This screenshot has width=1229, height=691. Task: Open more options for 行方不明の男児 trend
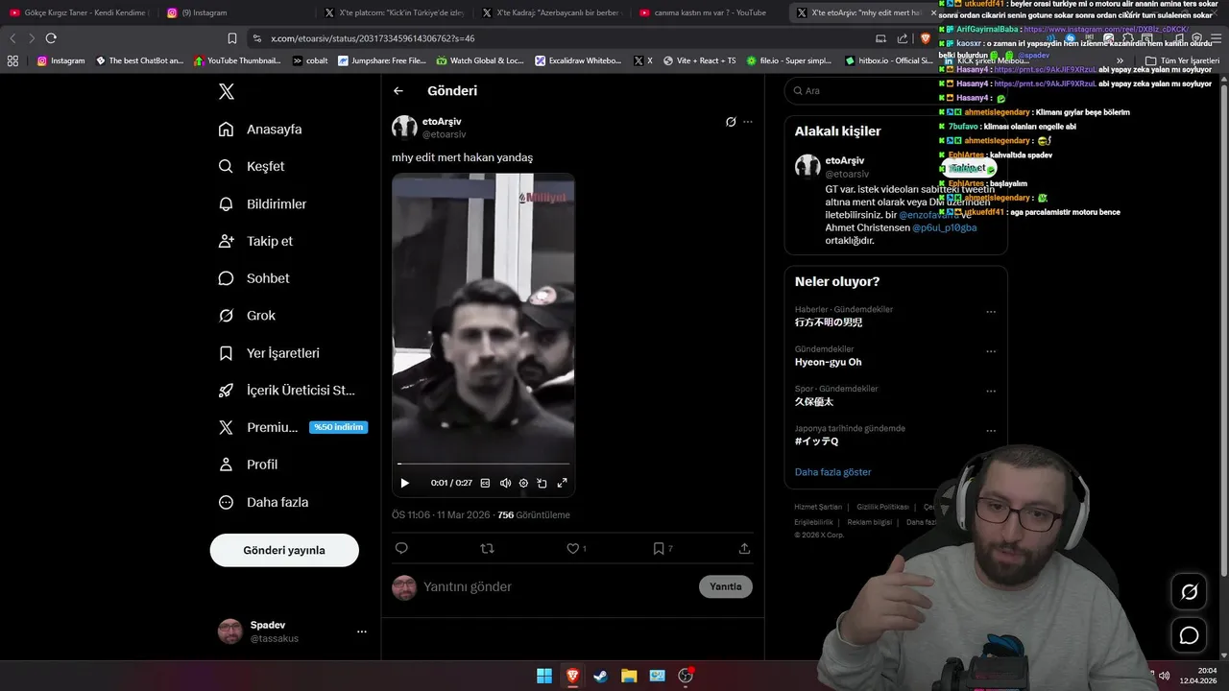991,311
